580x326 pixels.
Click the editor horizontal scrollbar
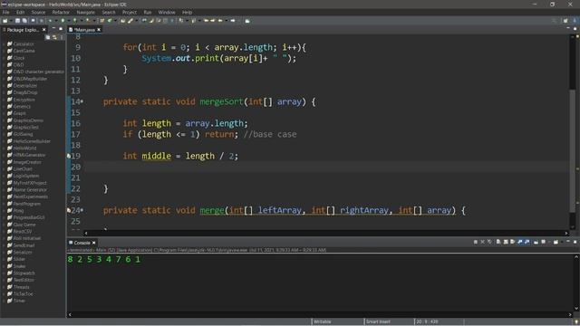[x=325, y=234]
